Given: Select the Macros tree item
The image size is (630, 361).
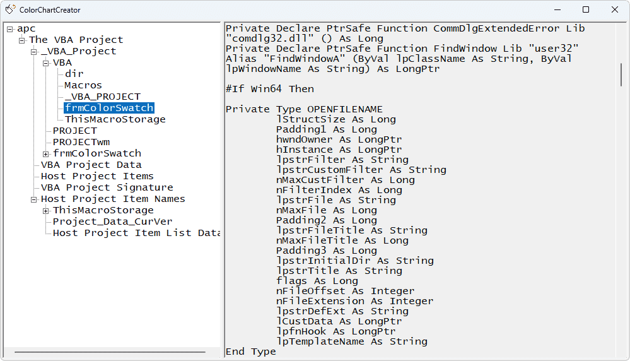Looking at the screenshot, I should [83, 85].
